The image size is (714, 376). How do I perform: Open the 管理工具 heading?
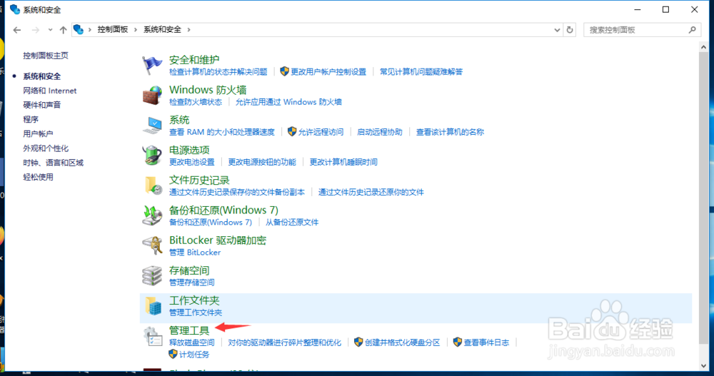coord(189,330)
